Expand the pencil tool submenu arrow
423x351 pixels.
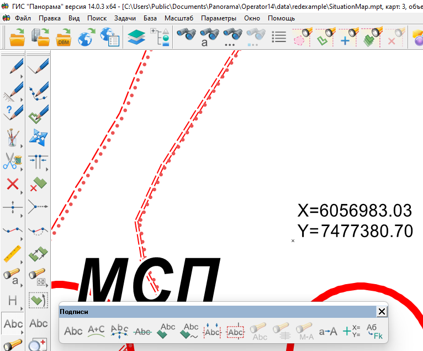pyautogui.click(x=22, y=77)
